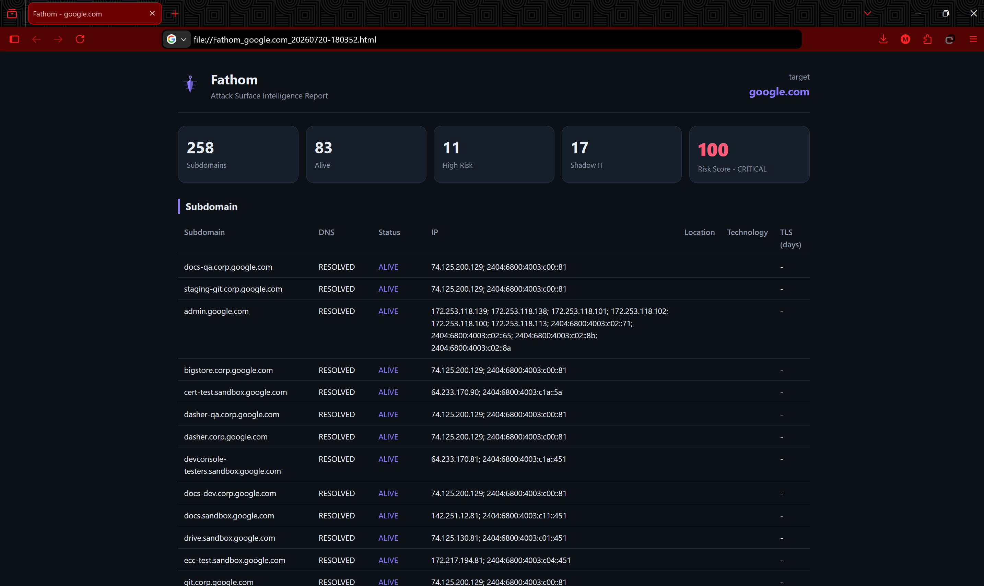The height and width of the screenshot is (586, 984).
Task: Expand the tab list chevron in title bar
Action: tap(867, 13)
